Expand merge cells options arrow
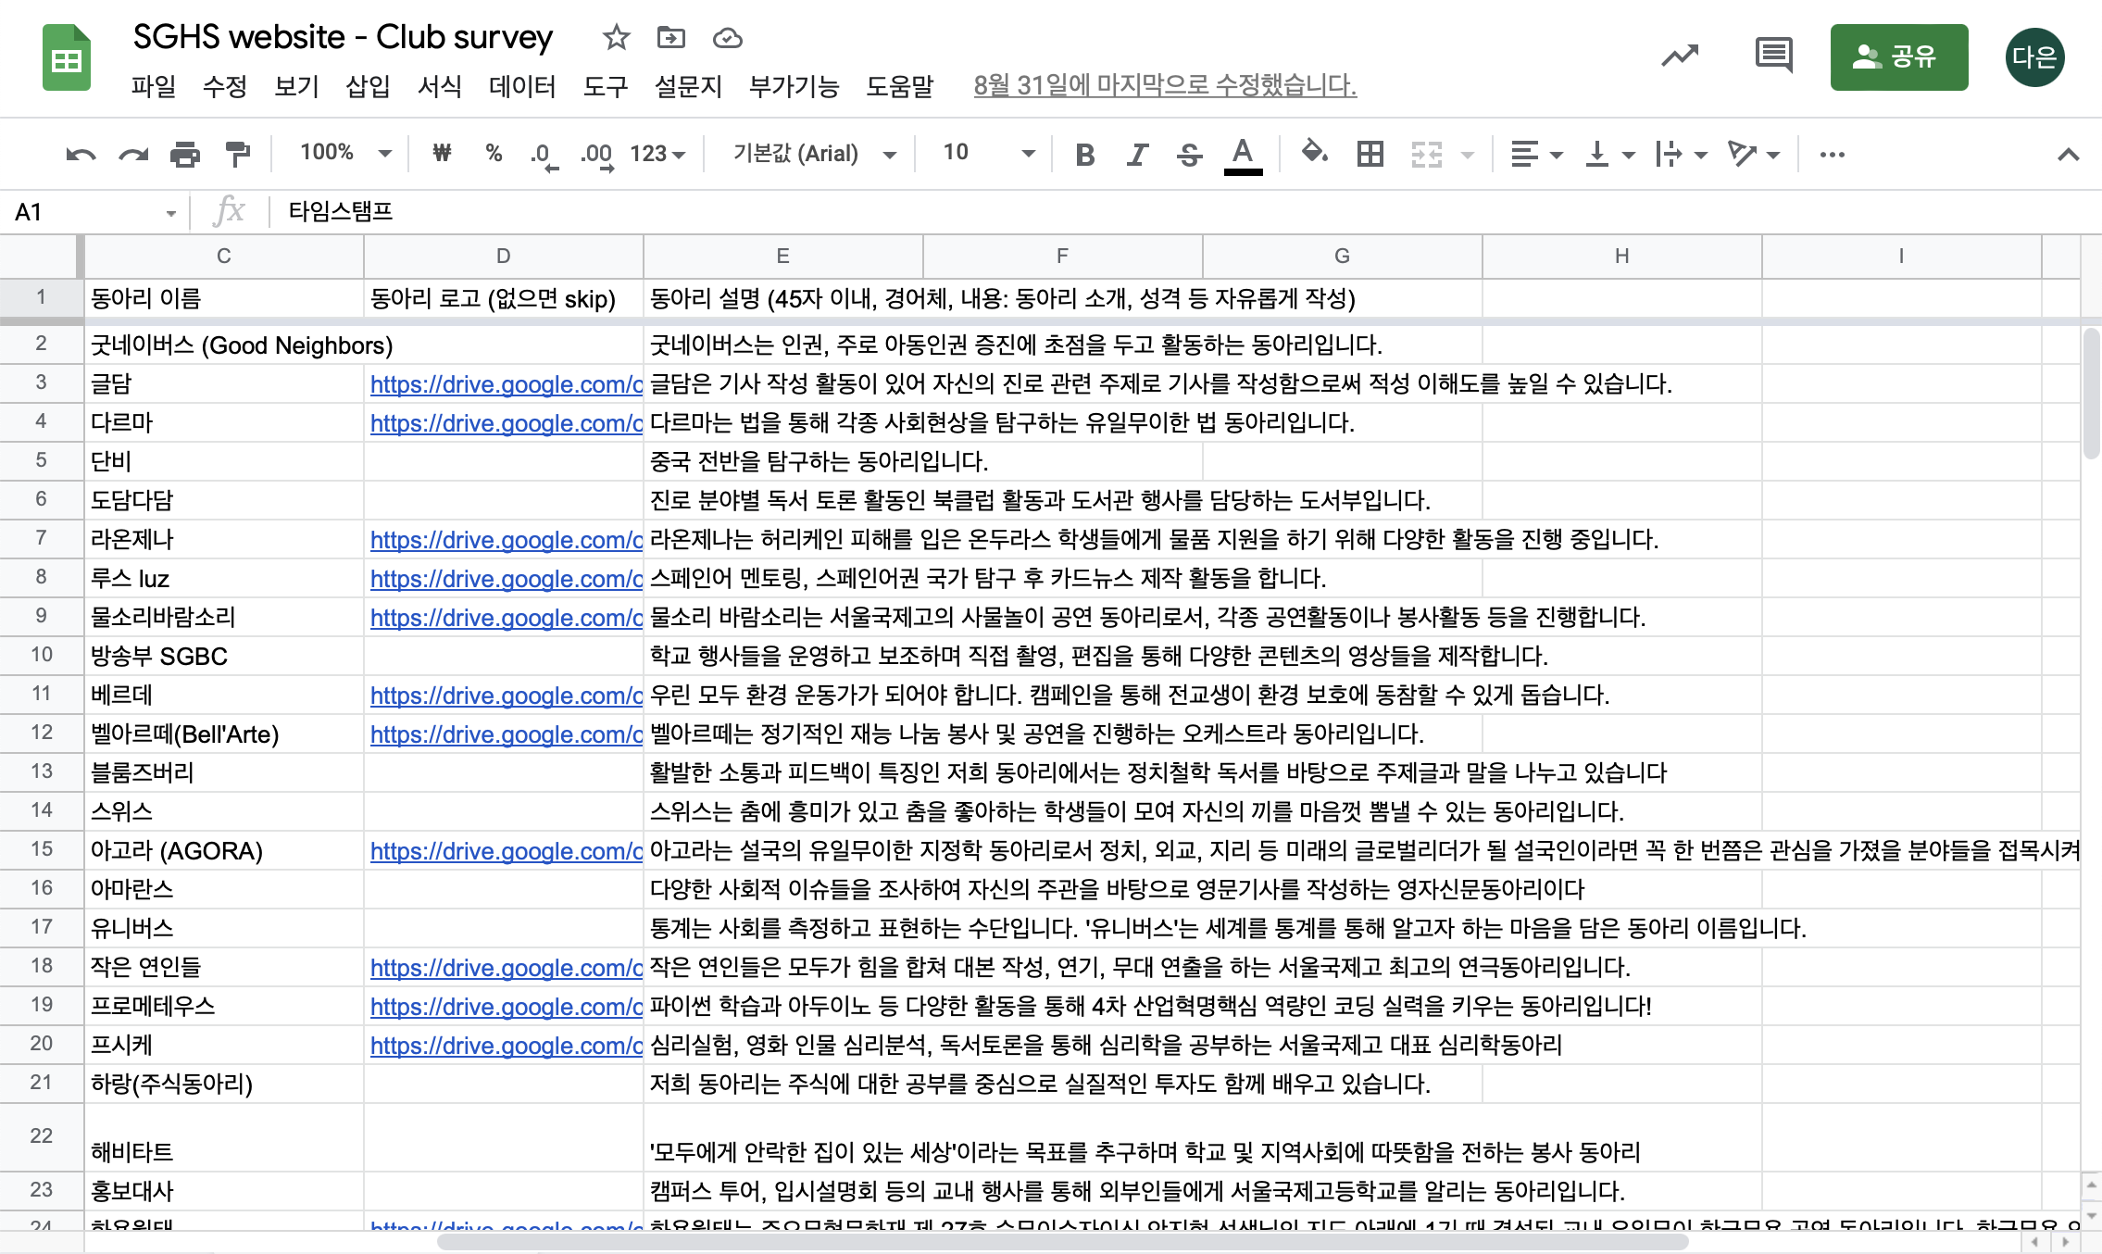 tap(1468, 155)
